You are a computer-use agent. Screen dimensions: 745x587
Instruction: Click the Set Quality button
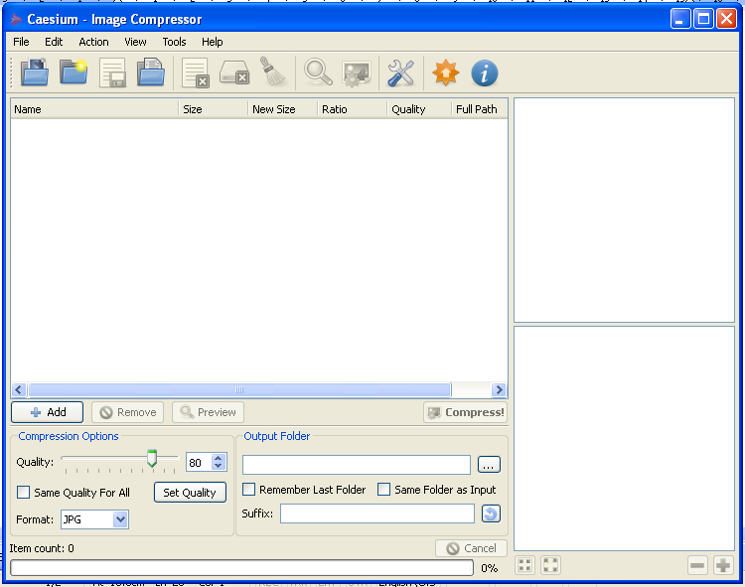pyautogui.click(x=190, y=493)
